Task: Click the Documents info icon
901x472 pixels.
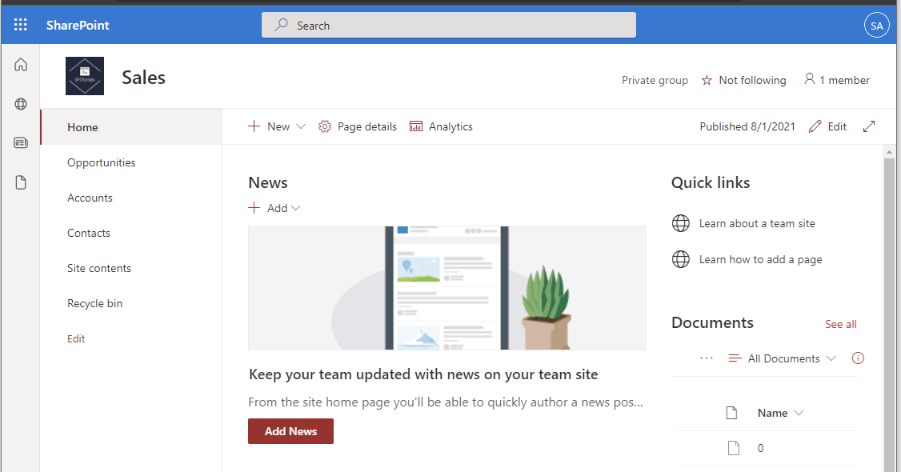Action: tap(859, 358)
